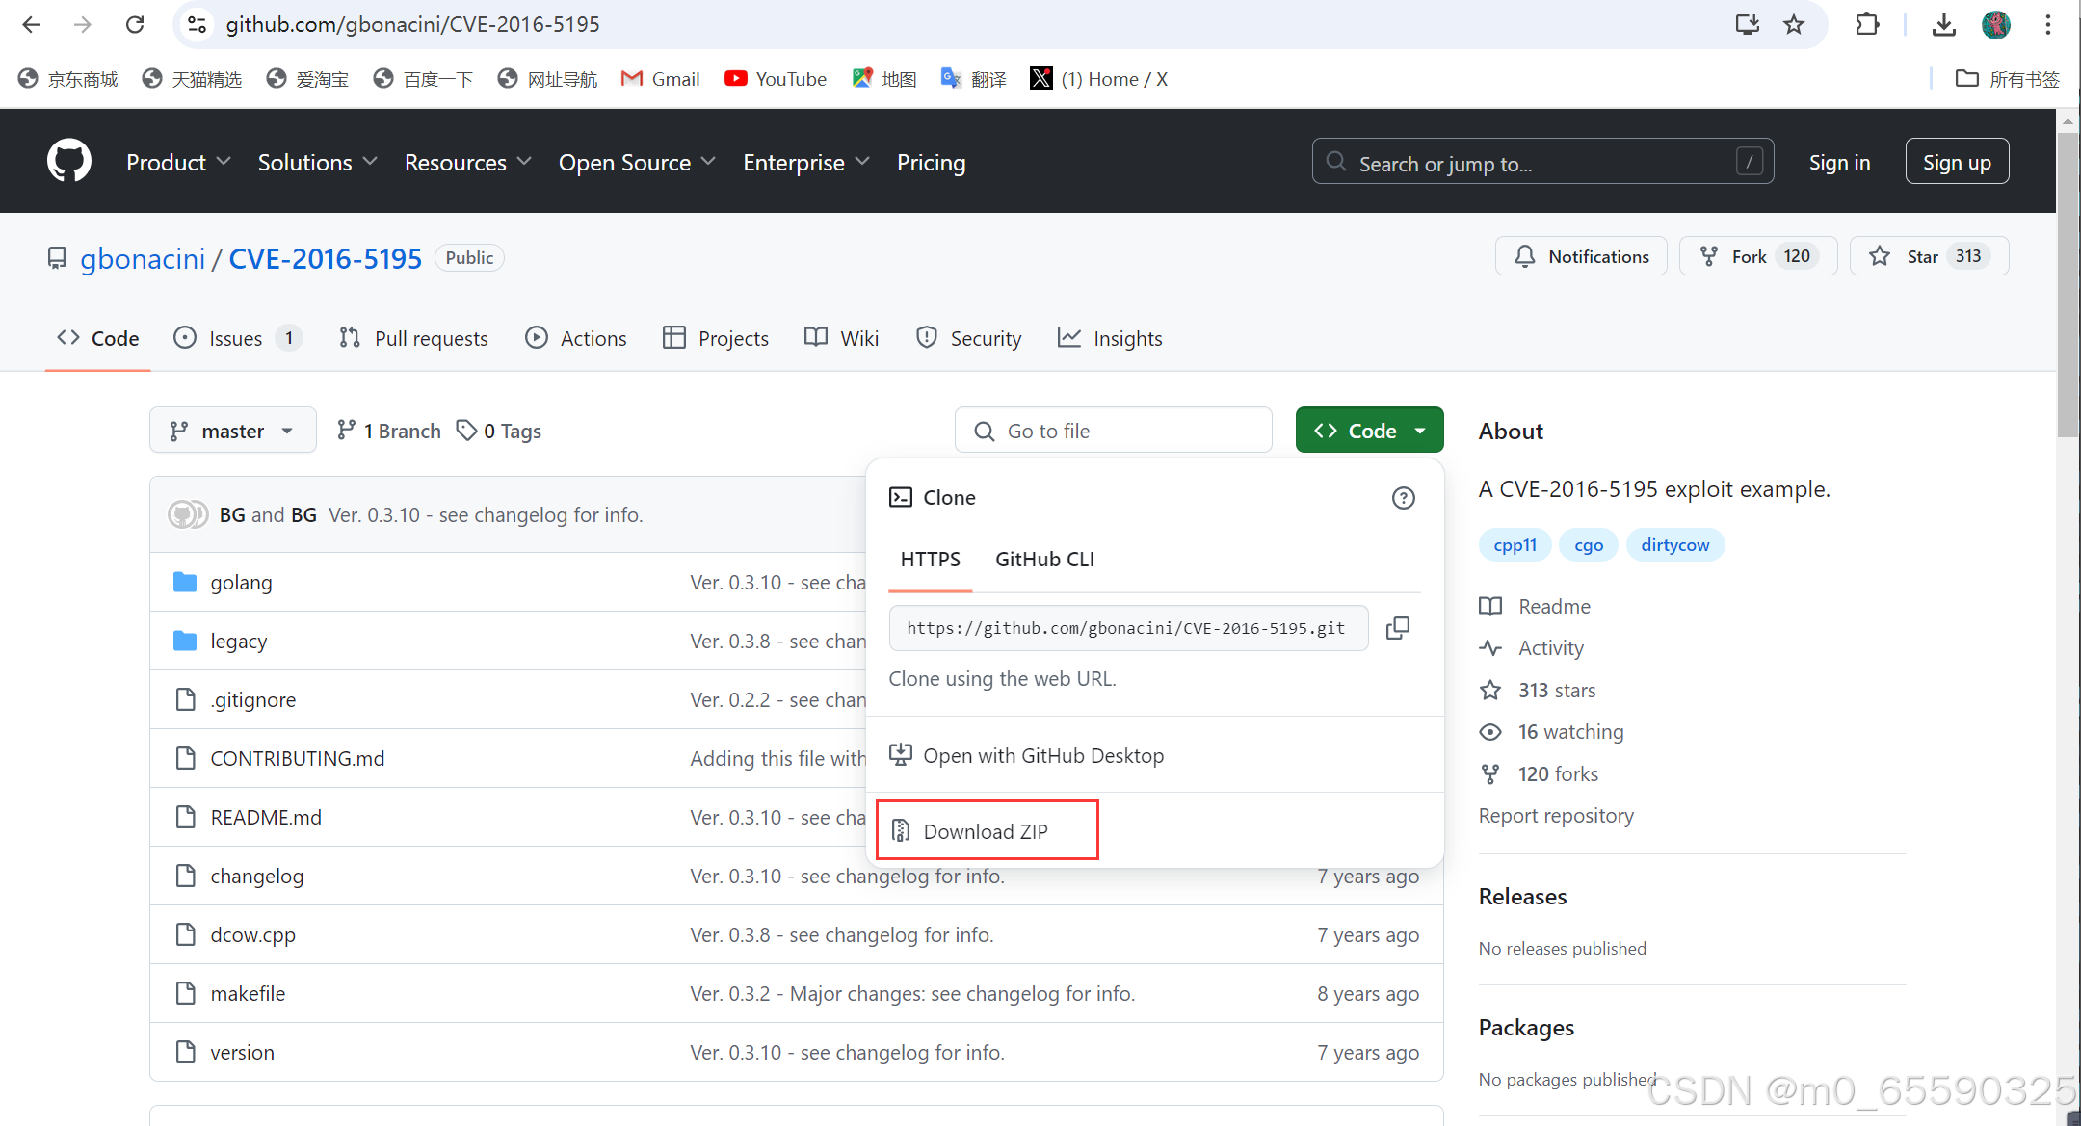Click the GitHub logo home icon
The image size is (2081, 1126).
click(x=69, y=161)
